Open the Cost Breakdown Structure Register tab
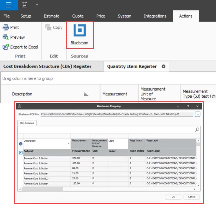216x204 pixels. 47,67
